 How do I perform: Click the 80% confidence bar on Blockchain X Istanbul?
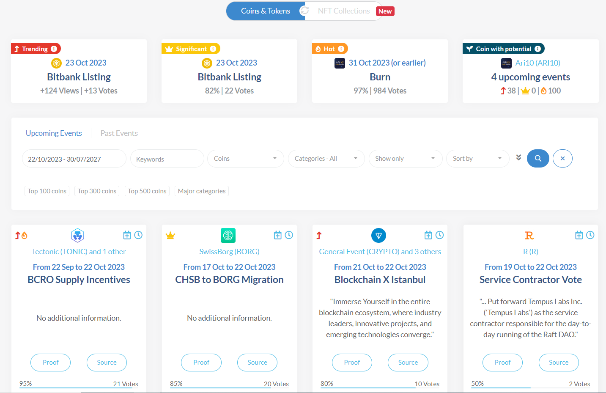point(380,388)
